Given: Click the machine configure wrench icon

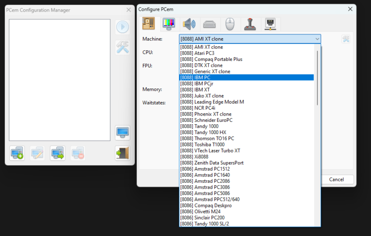Looking at the screenshot, I should pyautogui.click(x=346, y=39).
